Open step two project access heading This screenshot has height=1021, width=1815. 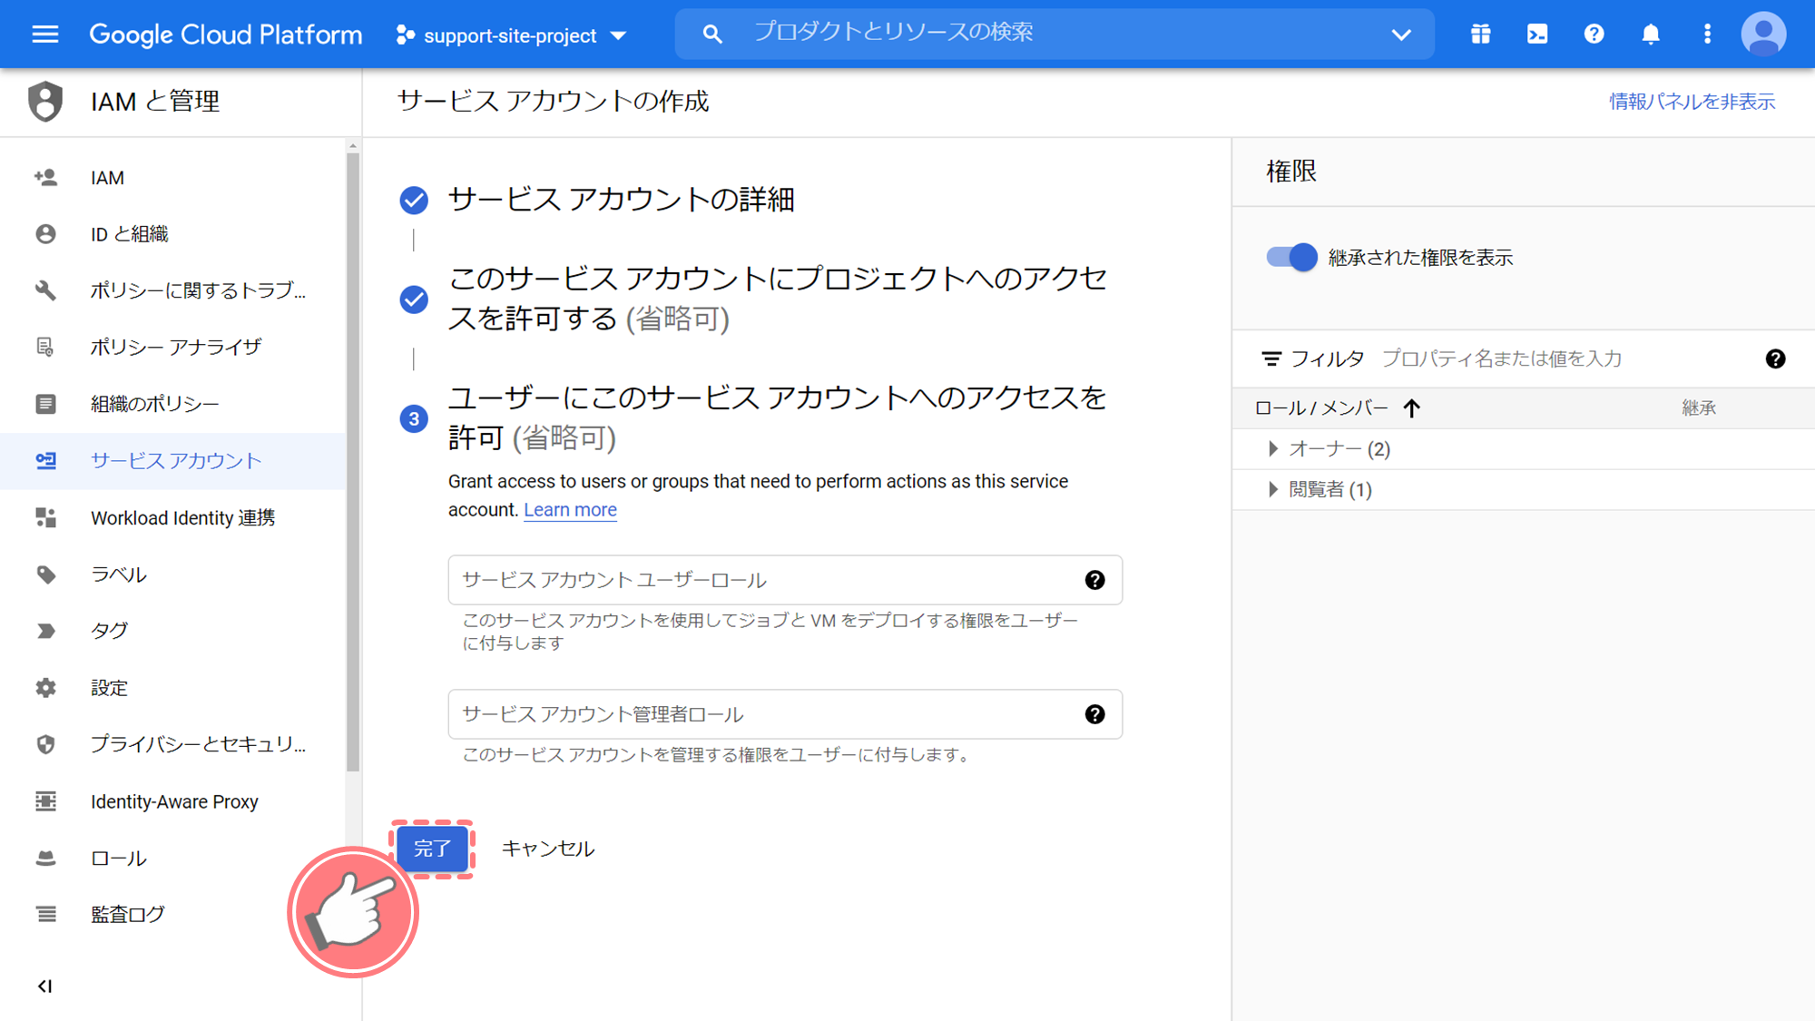(x=778, y=299)
